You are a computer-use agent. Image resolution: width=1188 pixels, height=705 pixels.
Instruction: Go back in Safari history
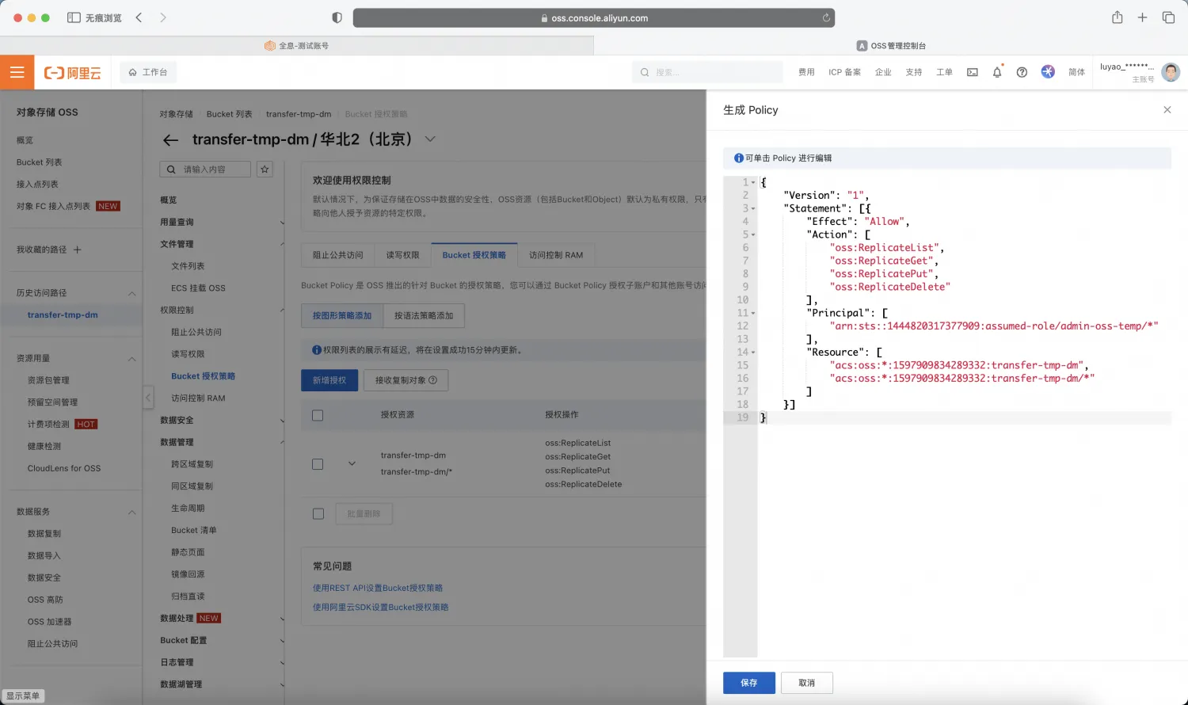click(139, 17)
